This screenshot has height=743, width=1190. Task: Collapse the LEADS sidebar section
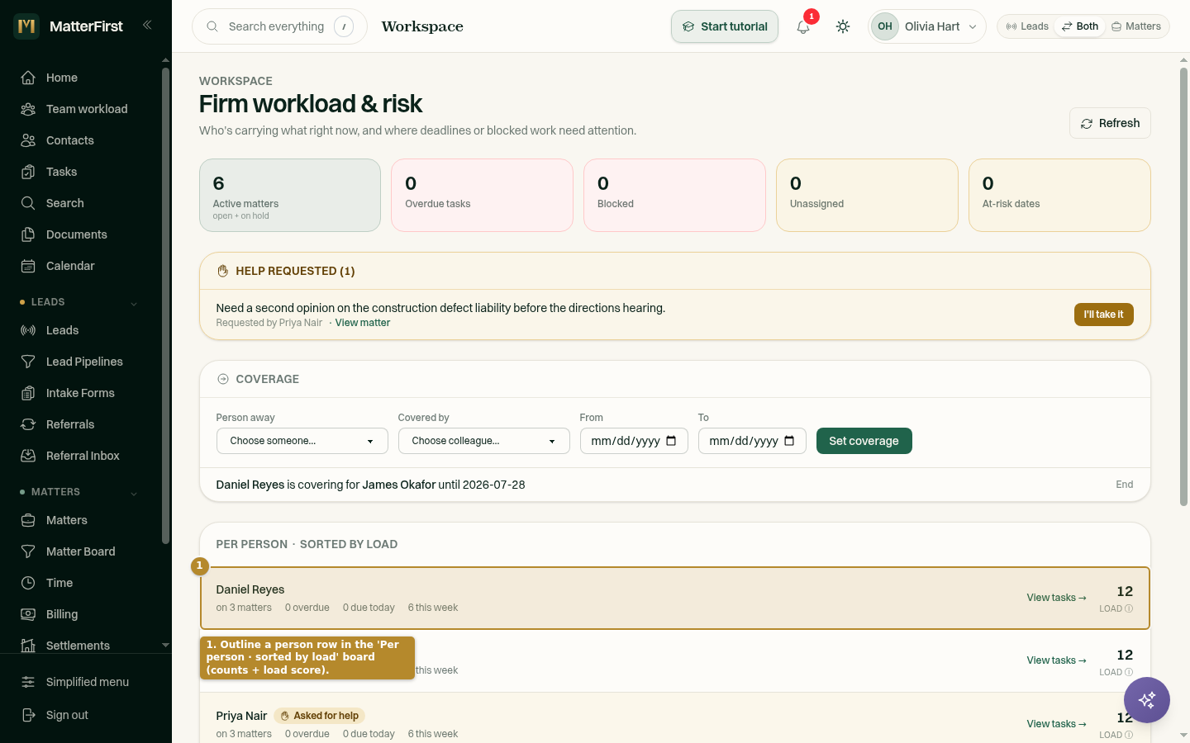coord(134,303)
